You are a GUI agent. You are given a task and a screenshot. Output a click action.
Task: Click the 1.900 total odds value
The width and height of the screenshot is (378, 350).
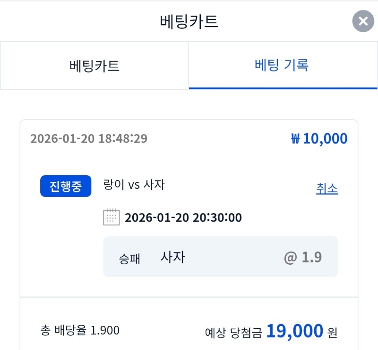coord(105,330)
